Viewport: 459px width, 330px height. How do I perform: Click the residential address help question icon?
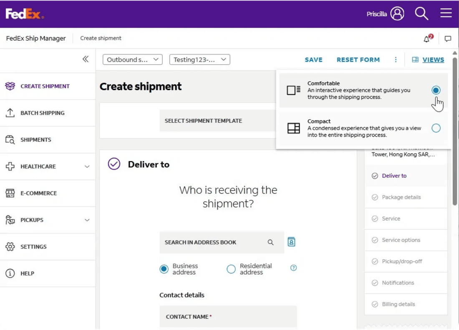coord(293,268)
